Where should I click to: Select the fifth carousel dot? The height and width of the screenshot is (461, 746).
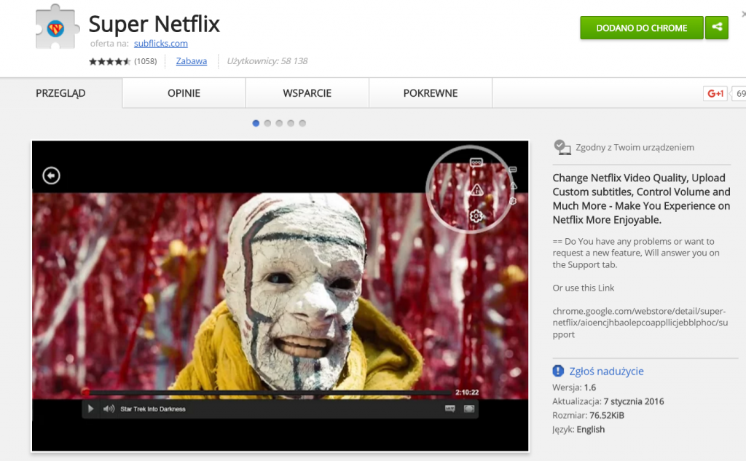[x=302, y=123]
